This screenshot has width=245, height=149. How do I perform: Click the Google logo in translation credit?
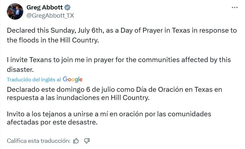coord(72,79)
